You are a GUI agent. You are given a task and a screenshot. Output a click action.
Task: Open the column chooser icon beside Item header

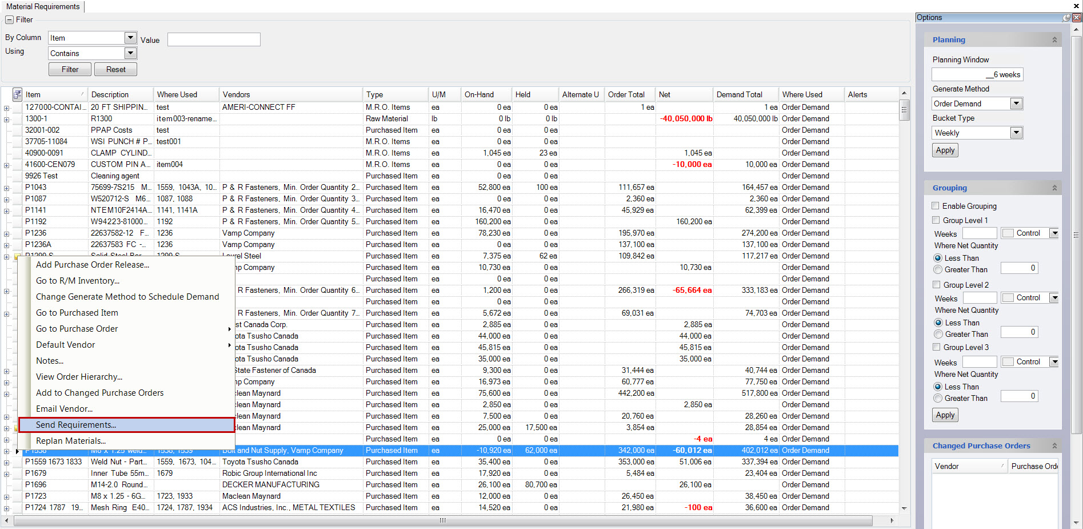(x=17, y=94)
